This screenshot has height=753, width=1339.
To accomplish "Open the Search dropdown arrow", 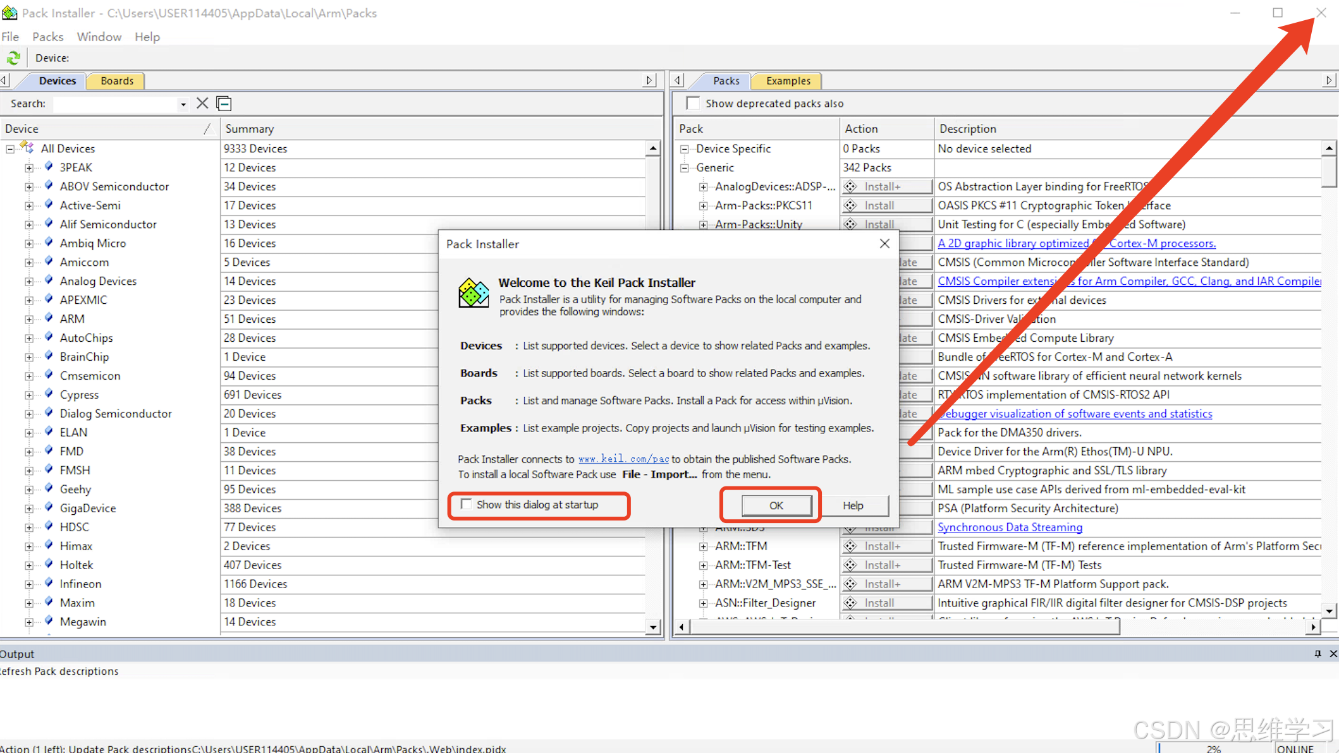I will (x=183, y=104).
